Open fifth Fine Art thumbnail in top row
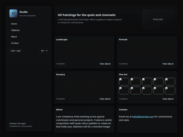The image size is (183, 137). pos(170,82)
